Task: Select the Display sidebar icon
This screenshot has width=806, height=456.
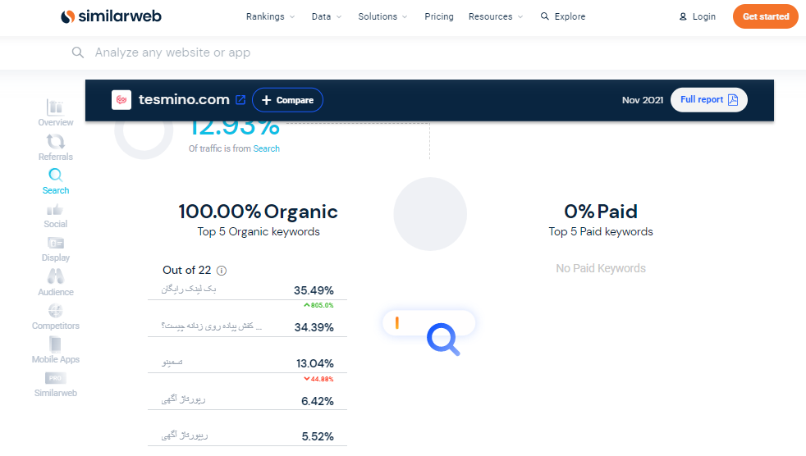Action: click(x=56, y=243)
